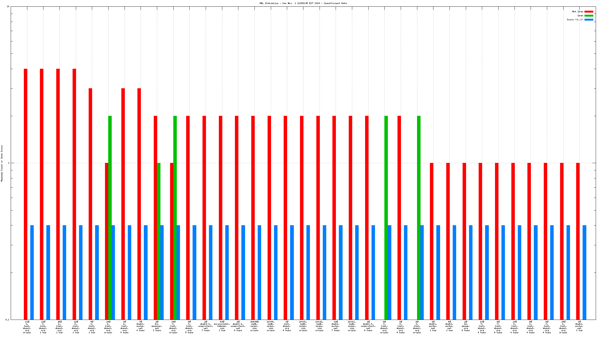Click the bl.spamcop.net 3 hops label
This screenshot has height=337, width=600.
click(157, 326)
